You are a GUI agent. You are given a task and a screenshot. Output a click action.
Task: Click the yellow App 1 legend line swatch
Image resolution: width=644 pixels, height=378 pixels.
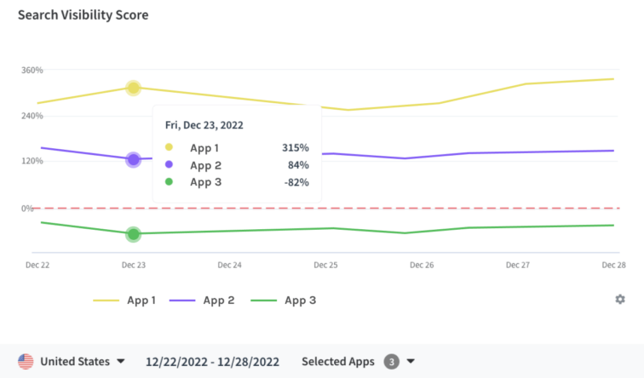[106, 300]
